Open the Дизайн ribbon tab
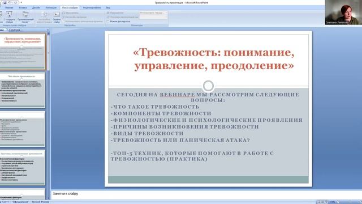 coord(36,7)
